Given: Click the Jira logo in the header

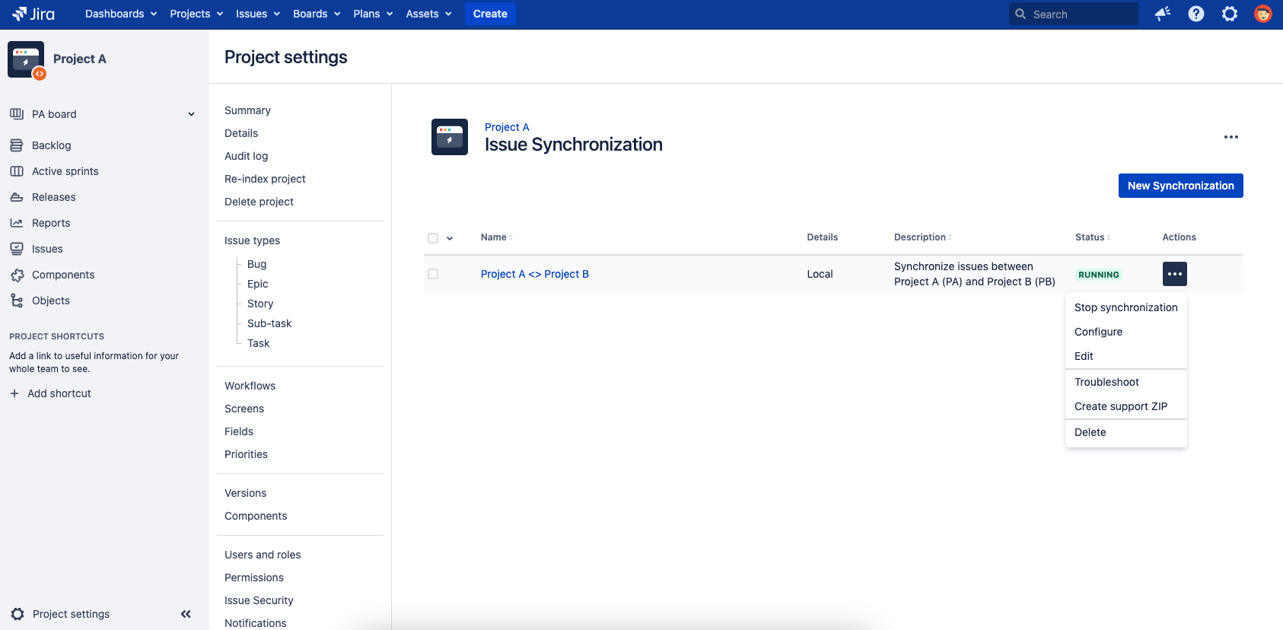Looking at the screenshot, I should point(33,14).
